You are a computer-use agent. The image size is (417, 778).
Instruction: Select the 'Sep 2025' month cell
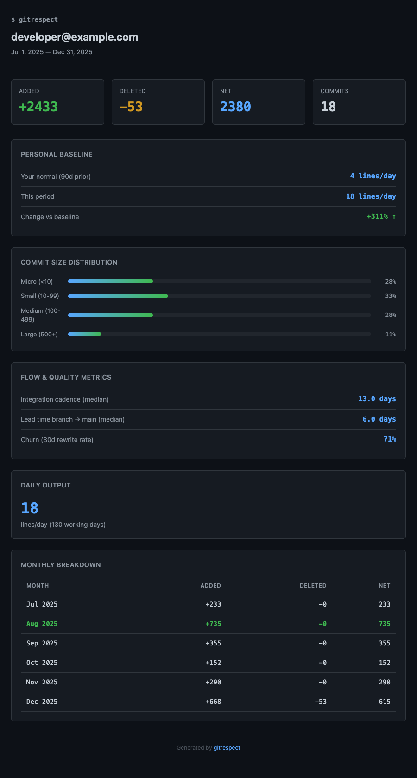point(42,643)
